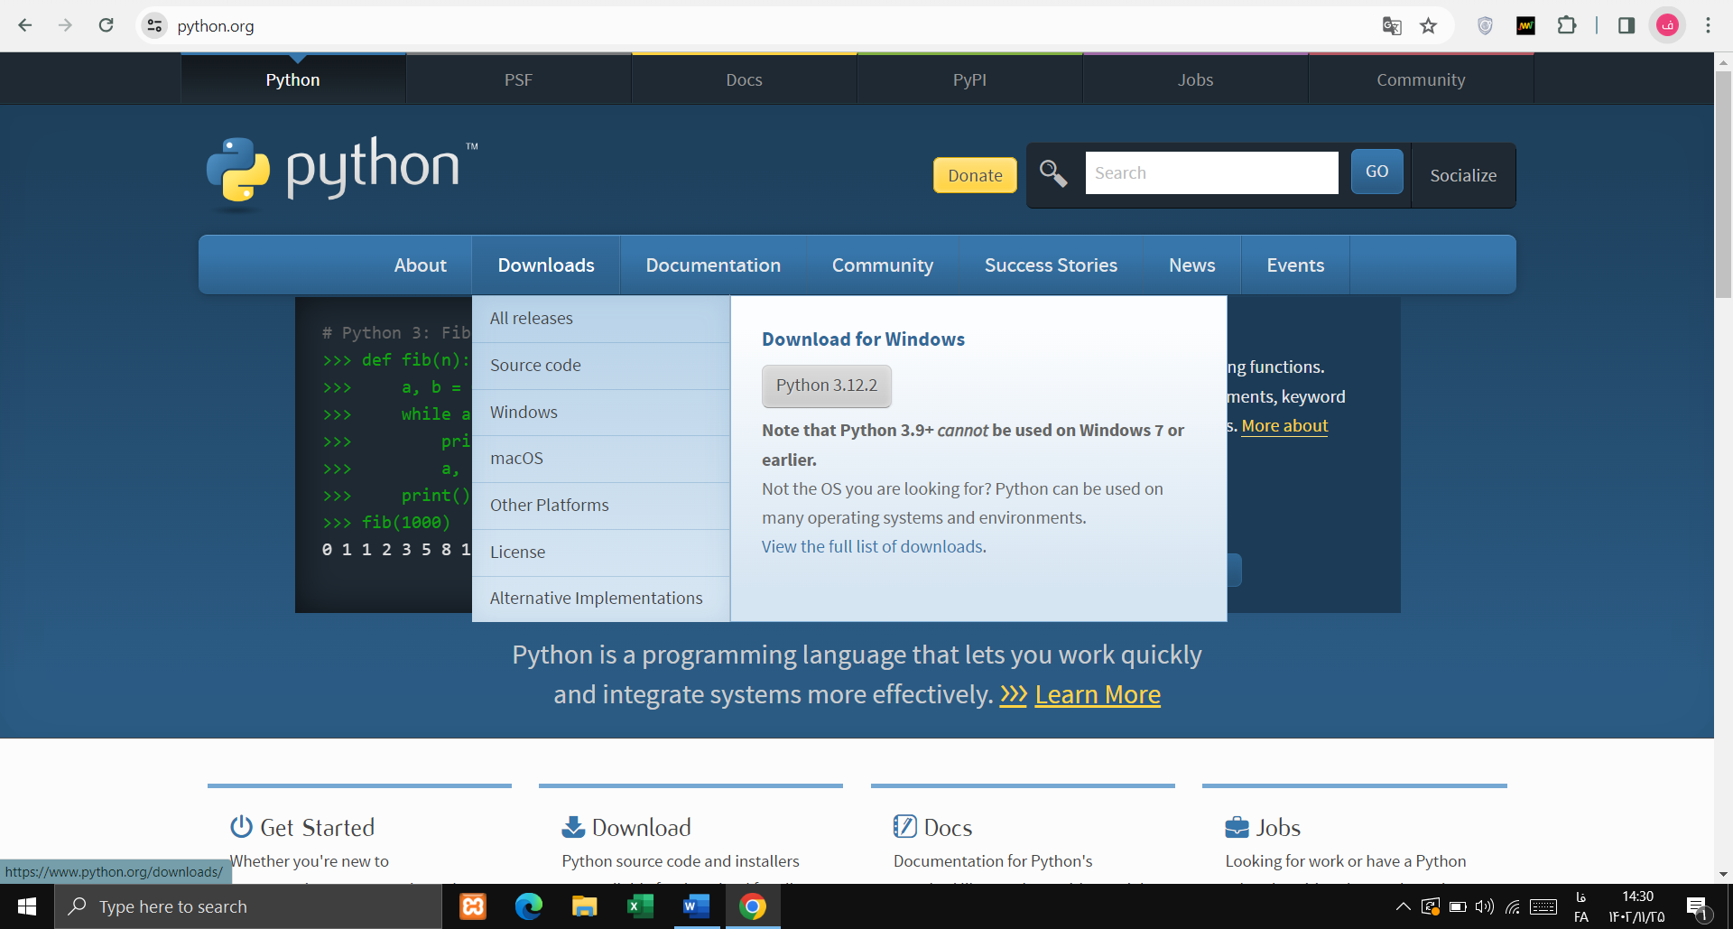Open Microsoft Word from the taskbar
Image resolution: width=1733 pixels, height=929 pixels.
[x=697, y=906]
